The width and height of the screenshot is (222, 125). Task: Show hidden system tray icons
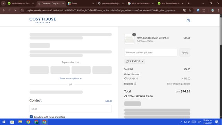tap(181, 122)
